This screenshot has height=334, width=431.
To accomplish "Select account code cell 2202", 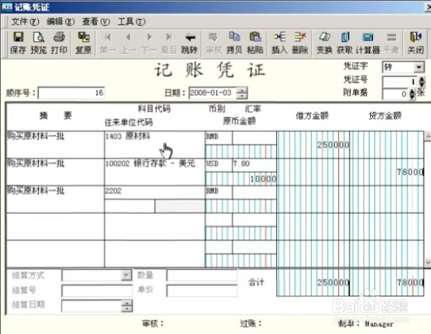I will point(154,192).
